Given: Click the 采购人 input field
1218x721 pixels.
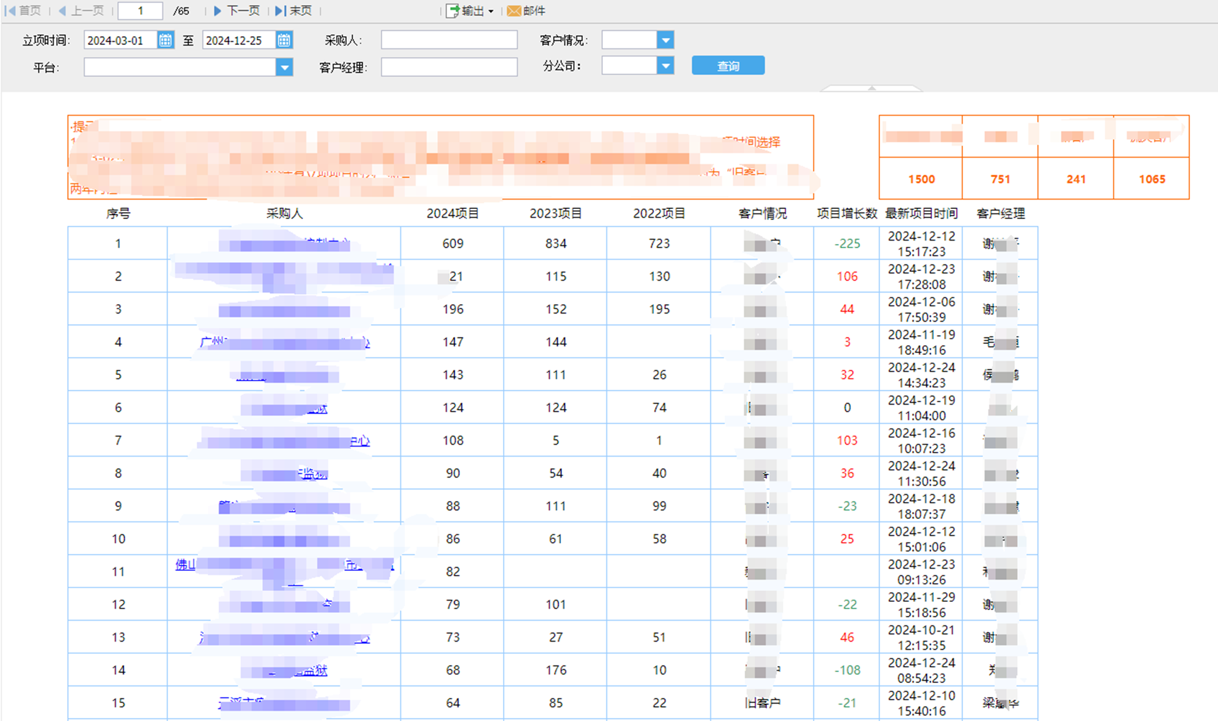Looking at the screenshot, I should tap(449, 40).
